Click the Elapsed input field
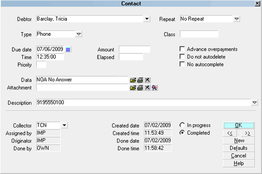 (x=131, y=57)
